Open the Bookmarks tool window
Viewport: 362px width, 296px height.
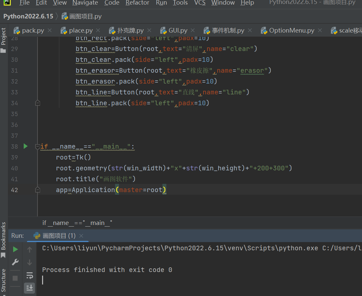(x=4, y=240)
